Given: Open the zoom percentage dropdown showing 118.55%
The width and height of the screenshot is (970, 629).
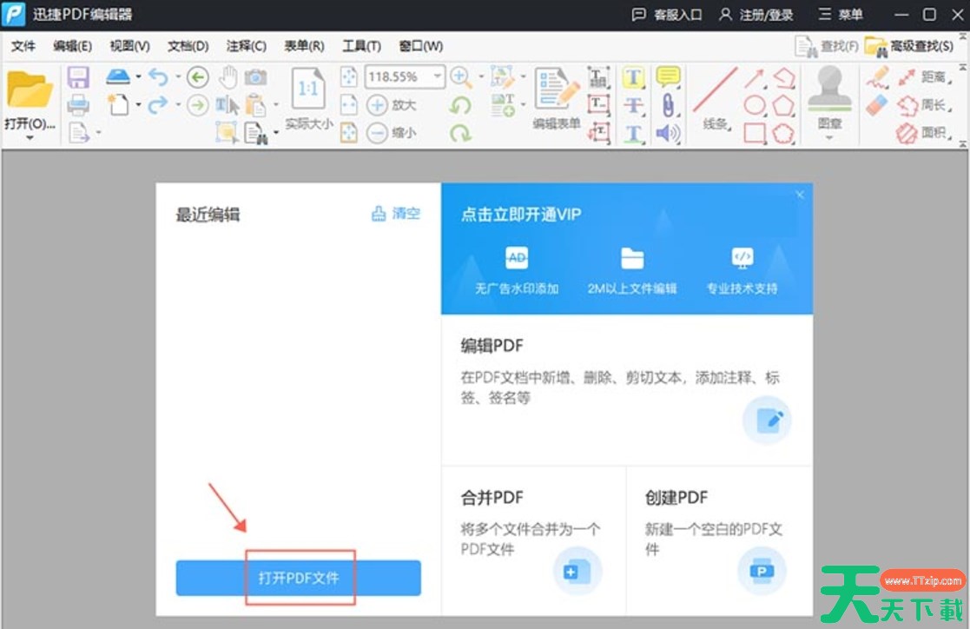Looking at the screenshot, I should [438, 77].
